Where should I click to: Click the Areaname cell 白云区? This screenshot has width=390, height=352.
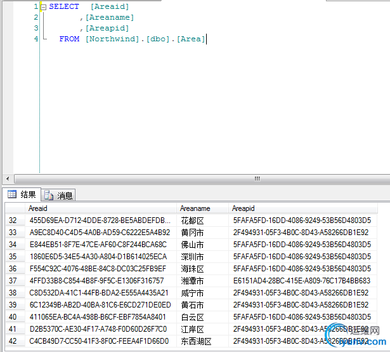[202, 317]
